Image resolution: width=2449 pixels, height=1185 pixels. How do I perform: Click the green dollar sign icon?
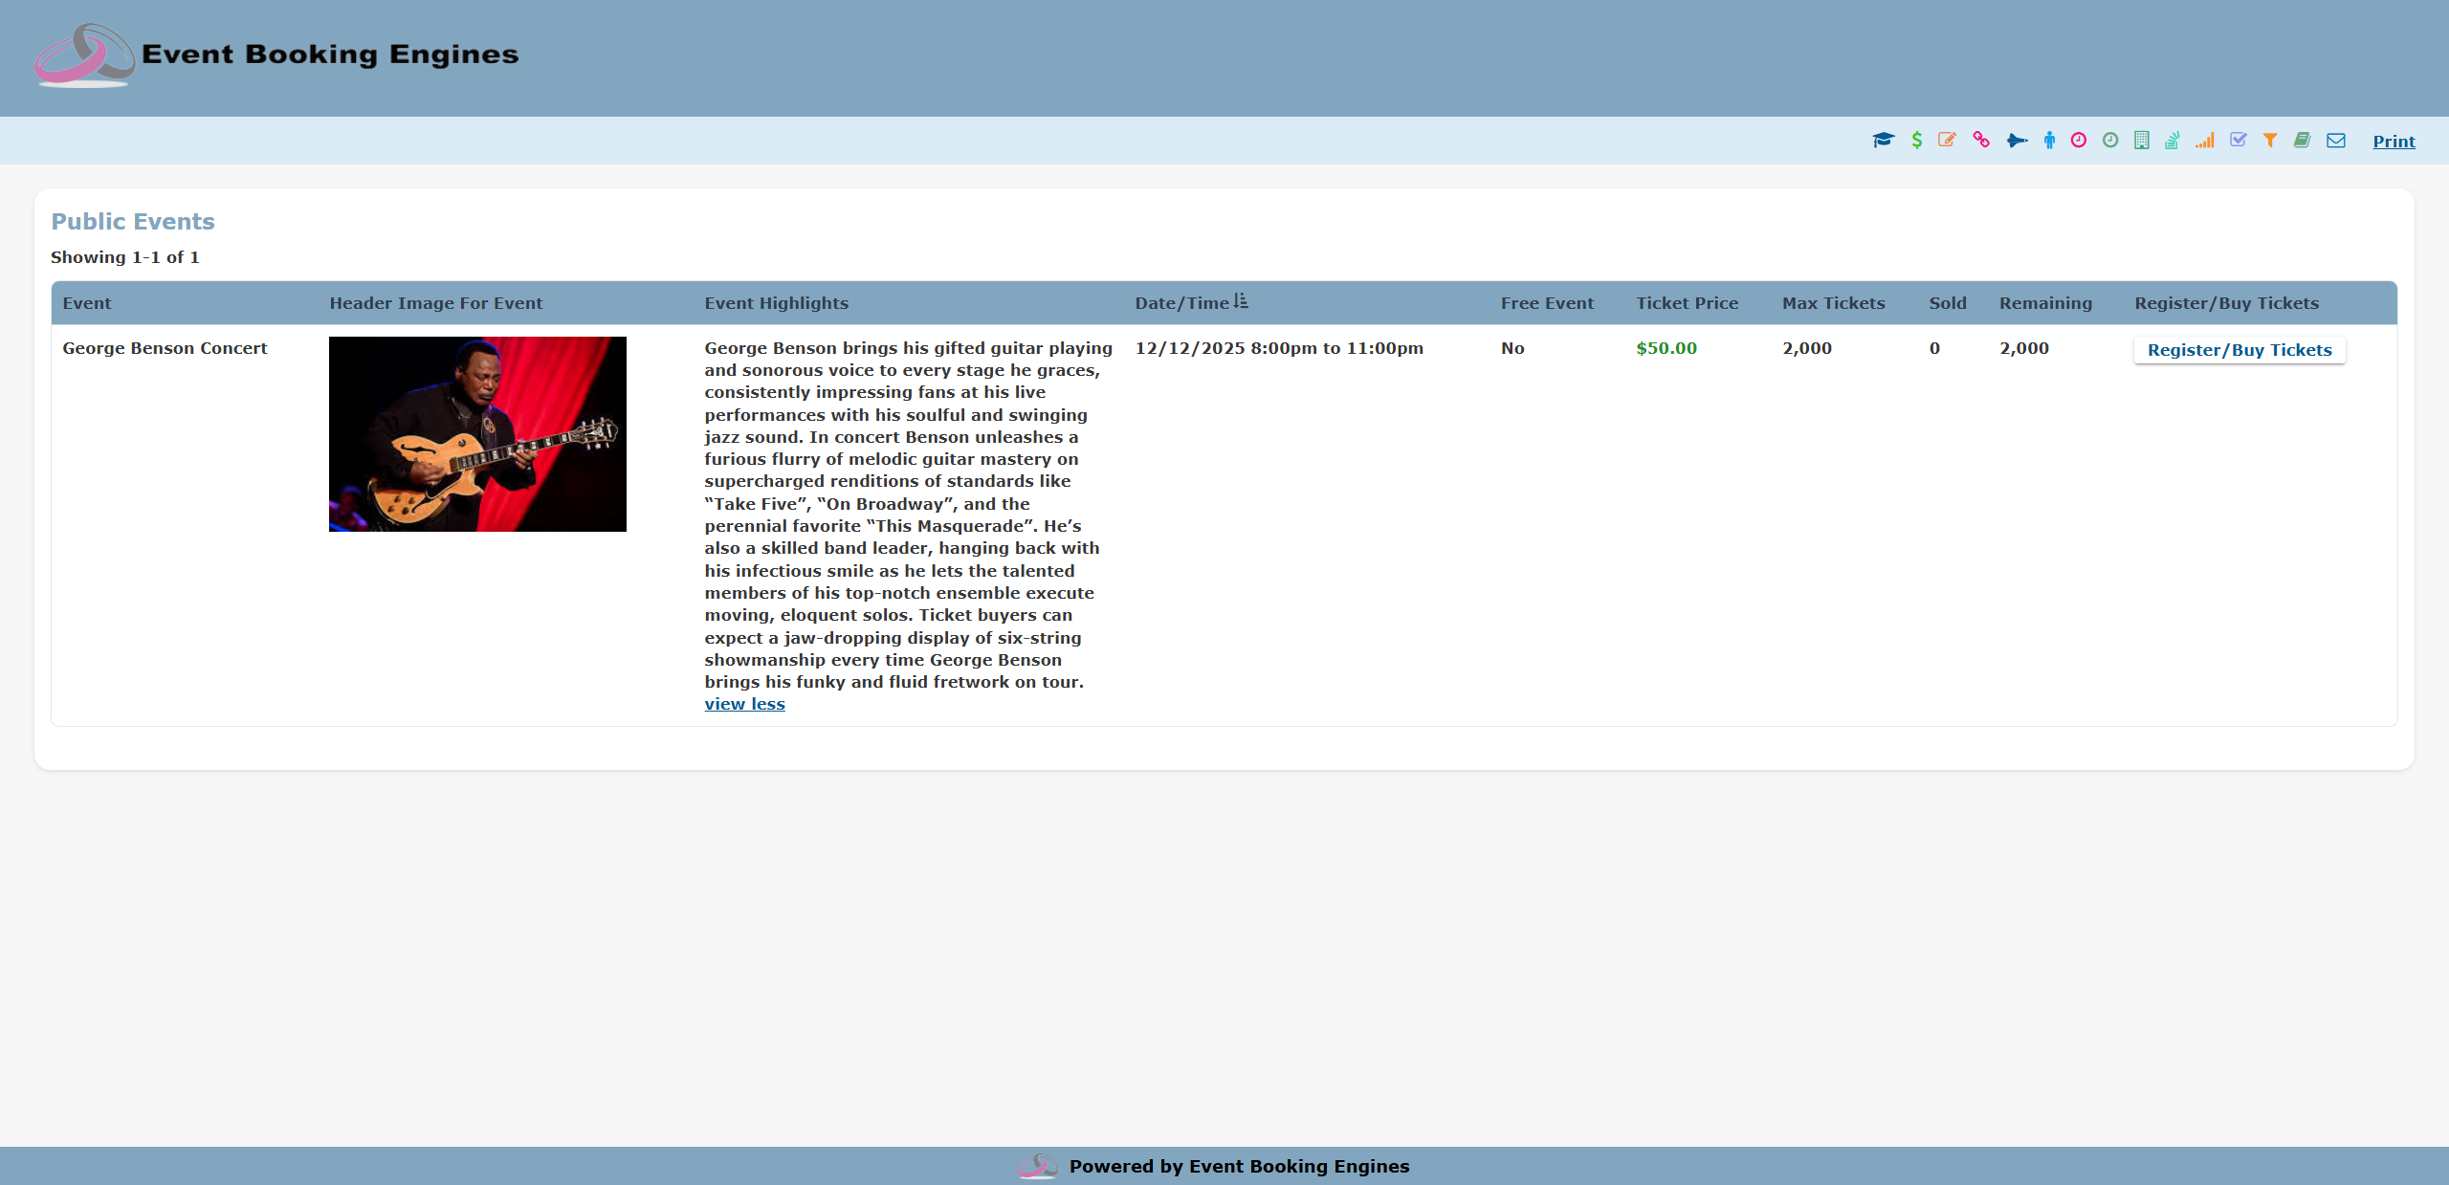click(x=1916, y=141)
